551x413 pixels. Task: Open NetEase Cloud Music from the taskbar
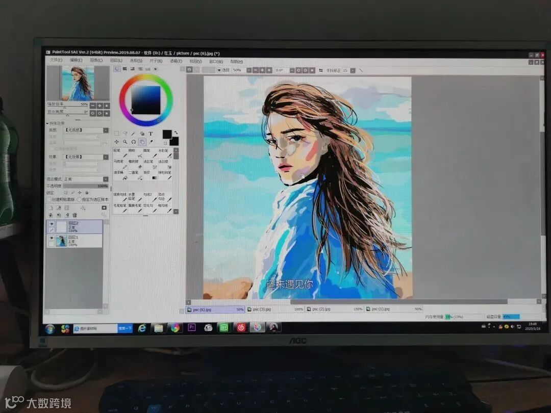(x=241, y=328)
